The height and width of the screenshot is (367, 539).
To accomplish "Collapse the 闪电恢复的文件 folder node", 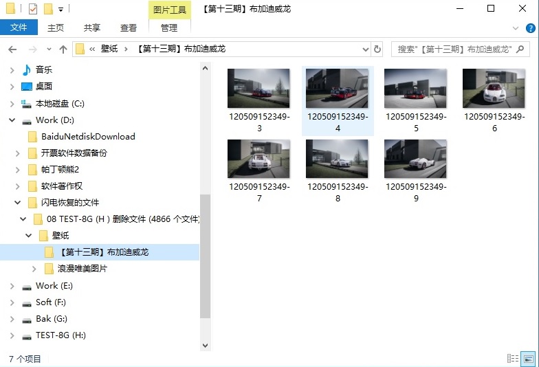I will pos(18,203).
